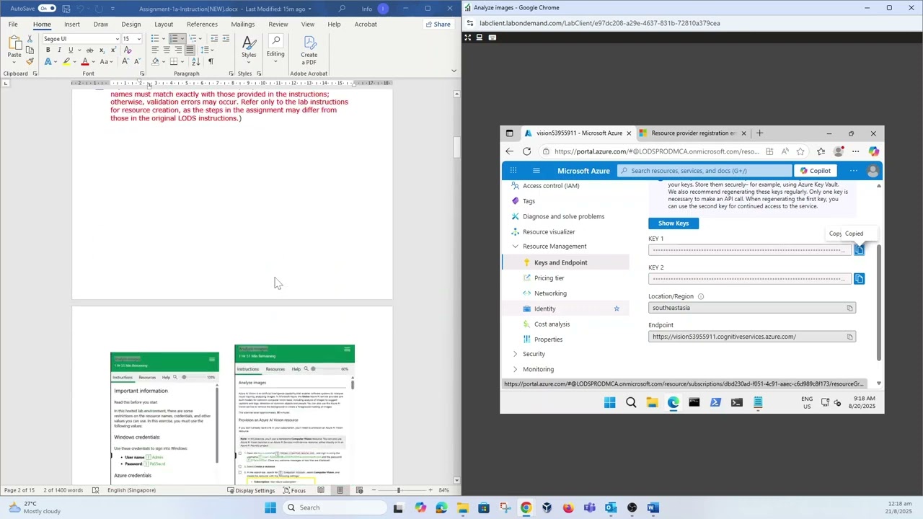Click Show Keys button in Azure
Viewport: 923px width, 519px height.
tap(674, 223)
